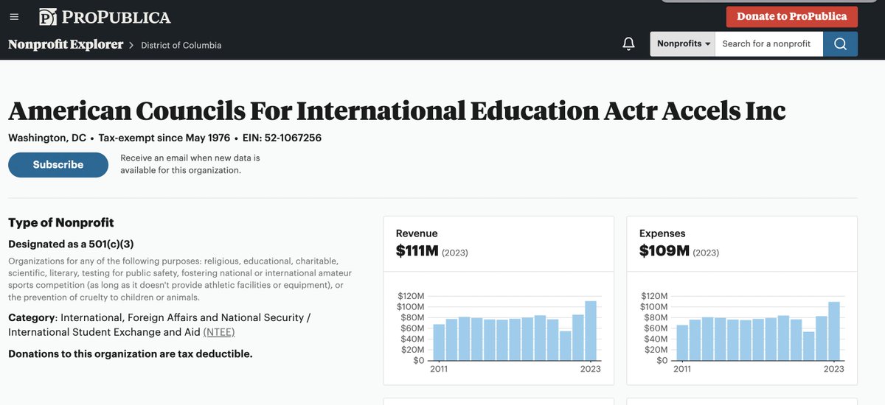Open the Nonprofits search type dropdown
Image resolution: width=885 pixels, height=405 pixels.
point(683,44)
